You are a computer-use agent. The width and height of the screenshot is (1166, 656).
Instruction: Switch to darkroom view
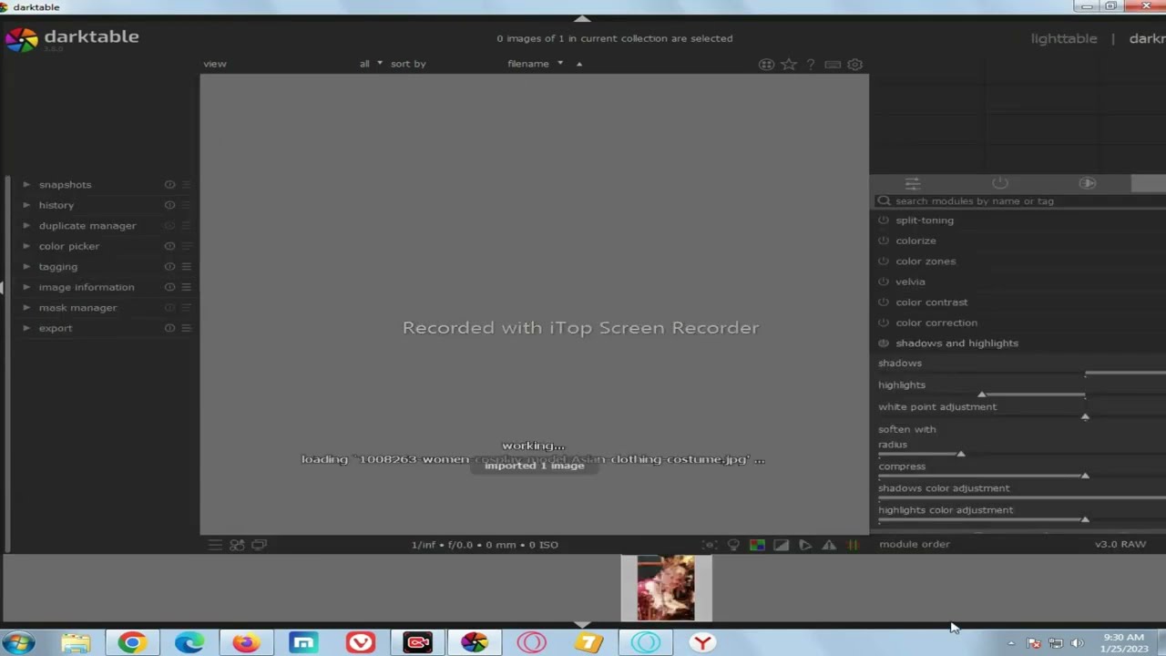pyautogui.click(x=1147, y=38)
